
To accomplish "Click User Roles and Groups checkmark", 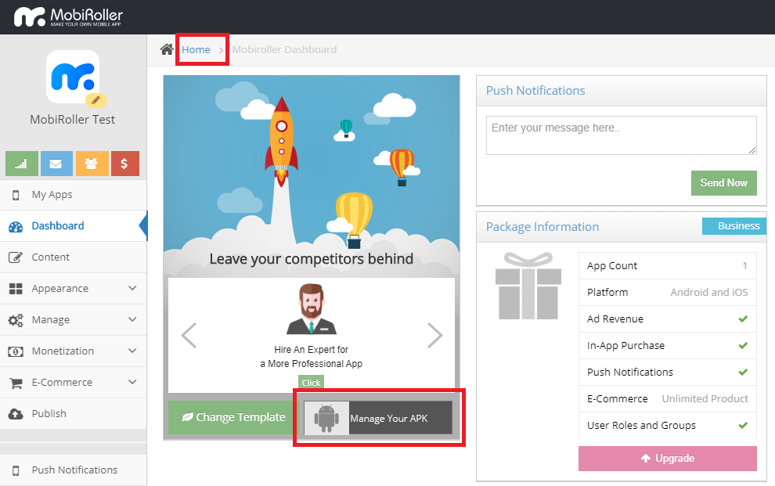I will [x=743, y=426].
